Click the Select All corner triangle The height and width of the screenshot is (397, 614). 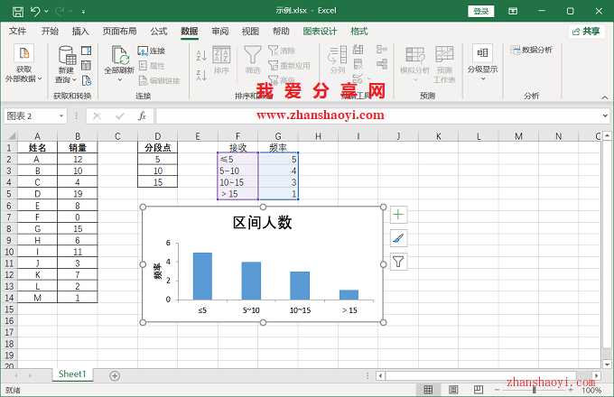pyautogui.click(x=12, y=136)
